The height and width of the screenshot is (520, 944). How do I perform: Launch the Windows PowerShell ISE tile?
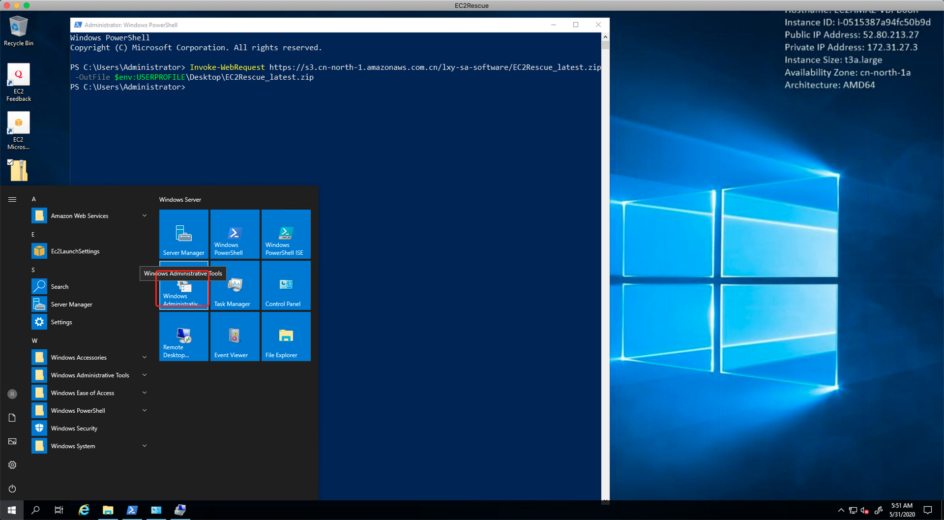pyautogui.click(x=286, y=234)
